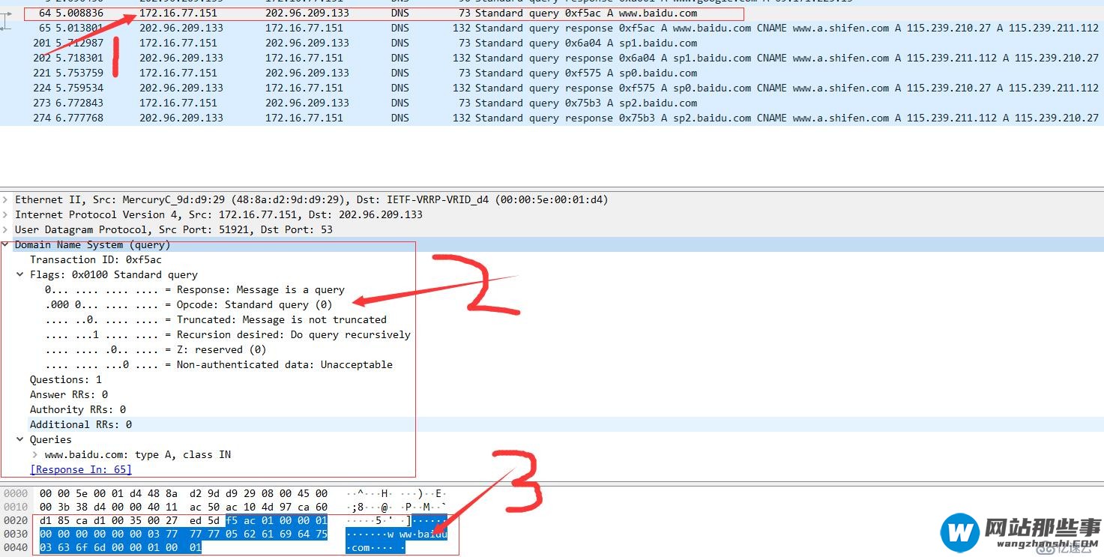Select Non-authenticated data: Unacceptable field
The image size is (1104, 557).
coord(219,364)
